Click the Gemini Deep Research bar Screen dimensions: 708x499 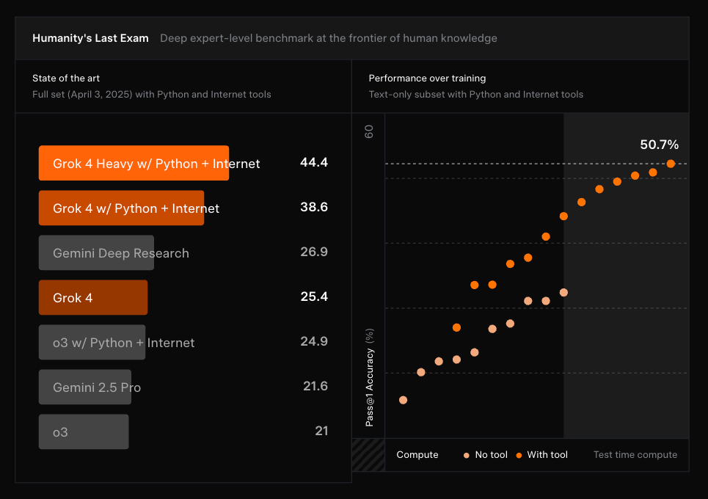click(96, 252)
